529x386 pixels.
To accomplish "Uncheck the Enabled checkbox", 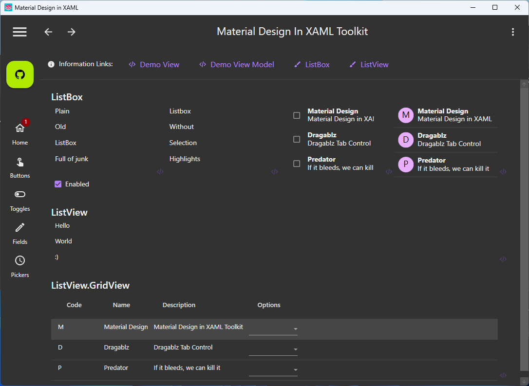I will coord(58,184).
